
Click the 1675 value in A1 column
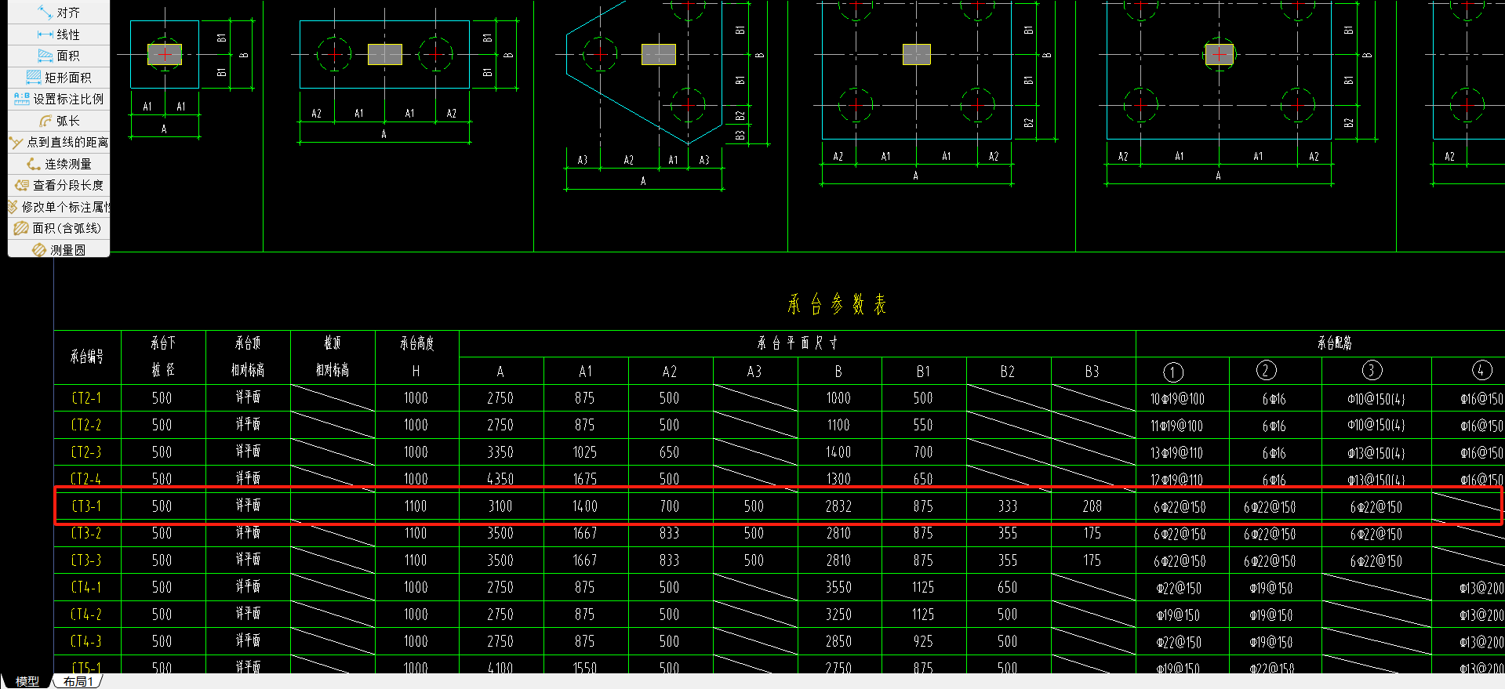585,479
